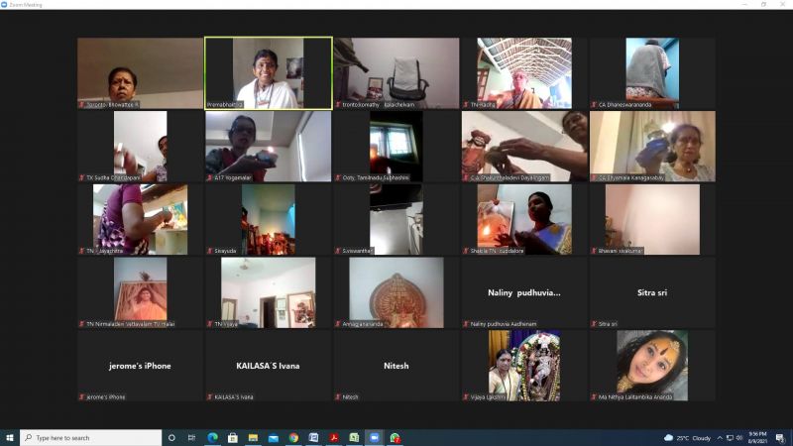This screenshot has width=793, height=446.
Task: Click the Zoom app icon in taskbar
Action: [375, 437]
